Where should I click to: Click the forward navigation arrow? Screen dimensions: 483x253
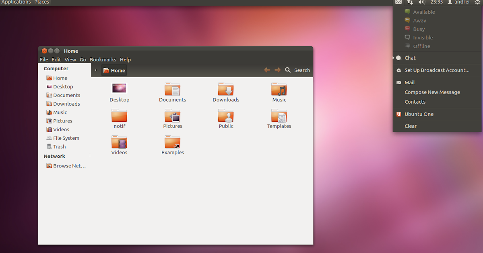[277, 69]
